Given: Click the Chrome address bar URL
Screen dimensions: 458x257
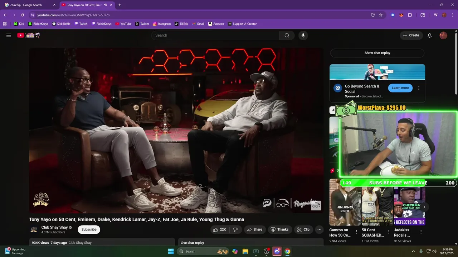Looking at the screenshot, I should click(73, 15).
